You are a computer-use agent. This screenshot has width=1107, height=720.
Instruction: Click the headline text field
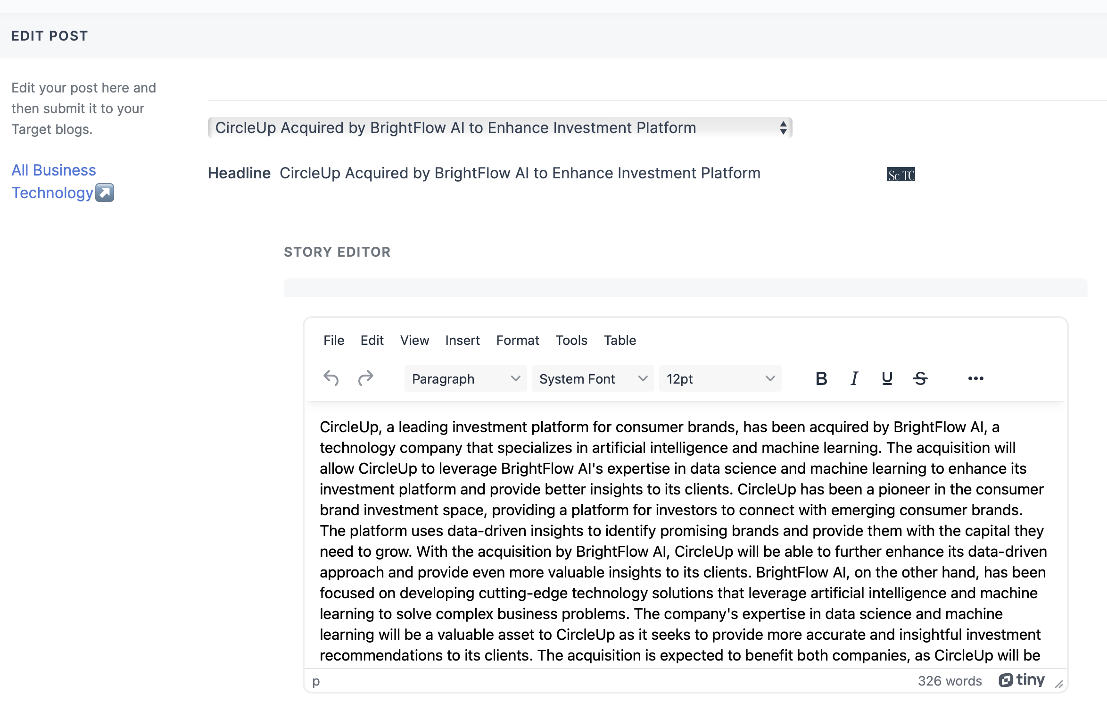pyautogui.click(x=520, y=173)
